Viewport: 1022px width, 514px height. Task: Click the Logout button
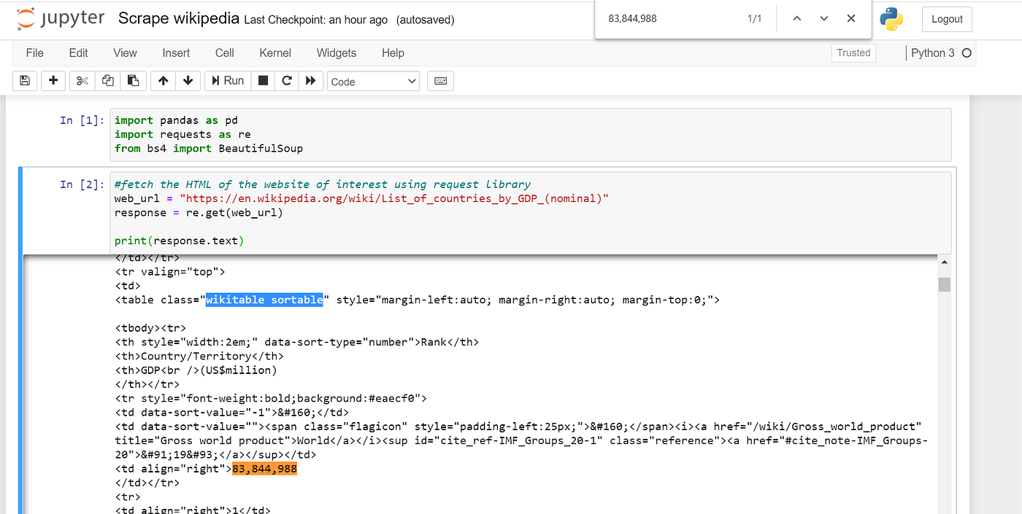tap(947, 19)
